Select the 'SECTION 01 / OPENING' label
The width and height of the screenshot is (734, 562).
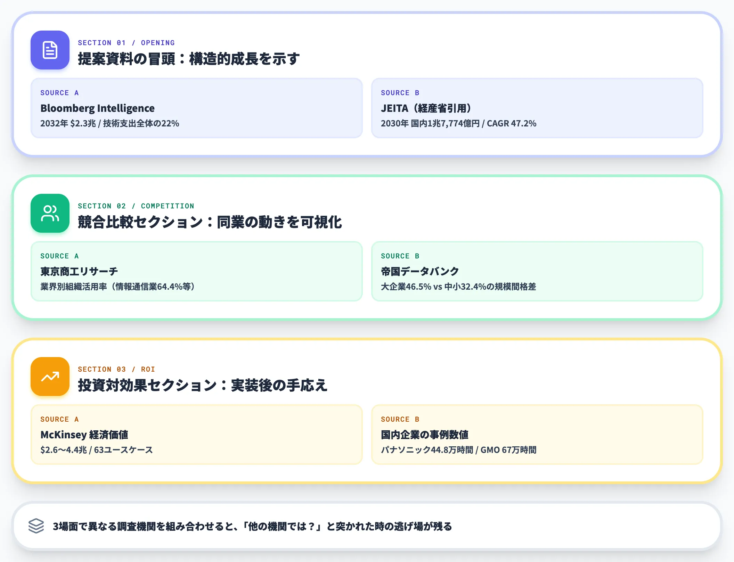click(x=126, y=43)
